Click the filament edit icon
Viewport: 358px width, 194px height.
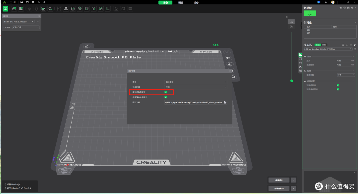click(348, 8)
